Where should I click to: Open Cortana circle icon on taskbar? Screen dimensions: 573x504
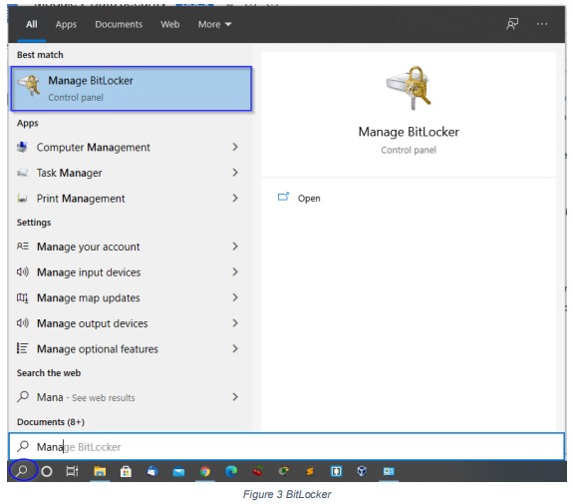coord(47,471)
